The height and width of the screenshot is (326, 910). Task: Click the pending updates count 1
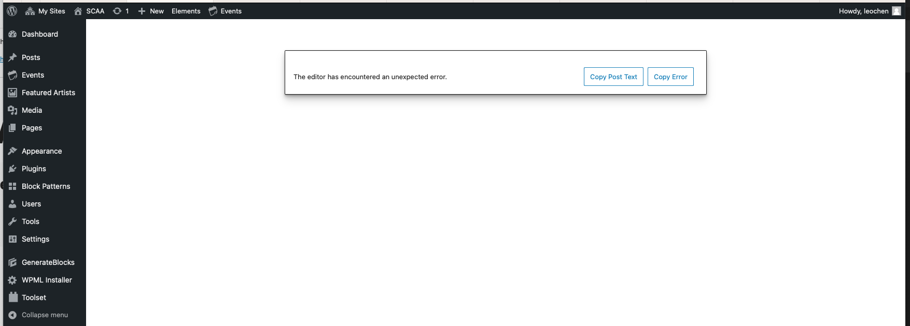click(127, 11)
